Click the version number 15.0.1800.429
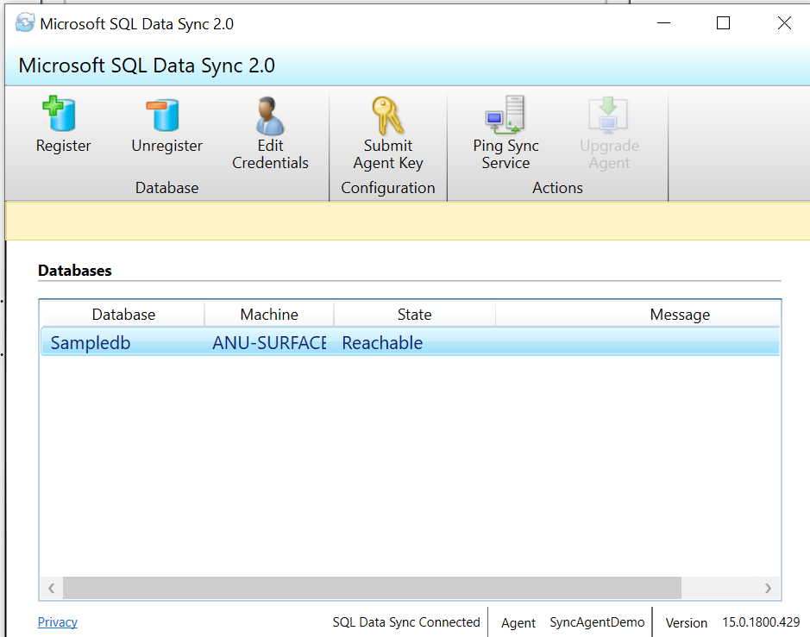 click(x=757, y=621)
